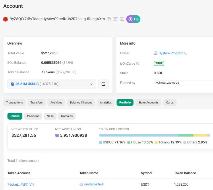Switch to the NFTs sub-tab

[50, 116]
